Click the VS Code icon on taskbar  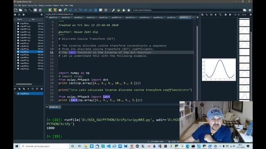pyautogui.click(x=109, y=146)
